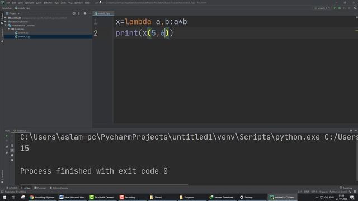Click the green Run button in top toolbar
This screenshot has width=358, height=201.
[x=335, y=8]
